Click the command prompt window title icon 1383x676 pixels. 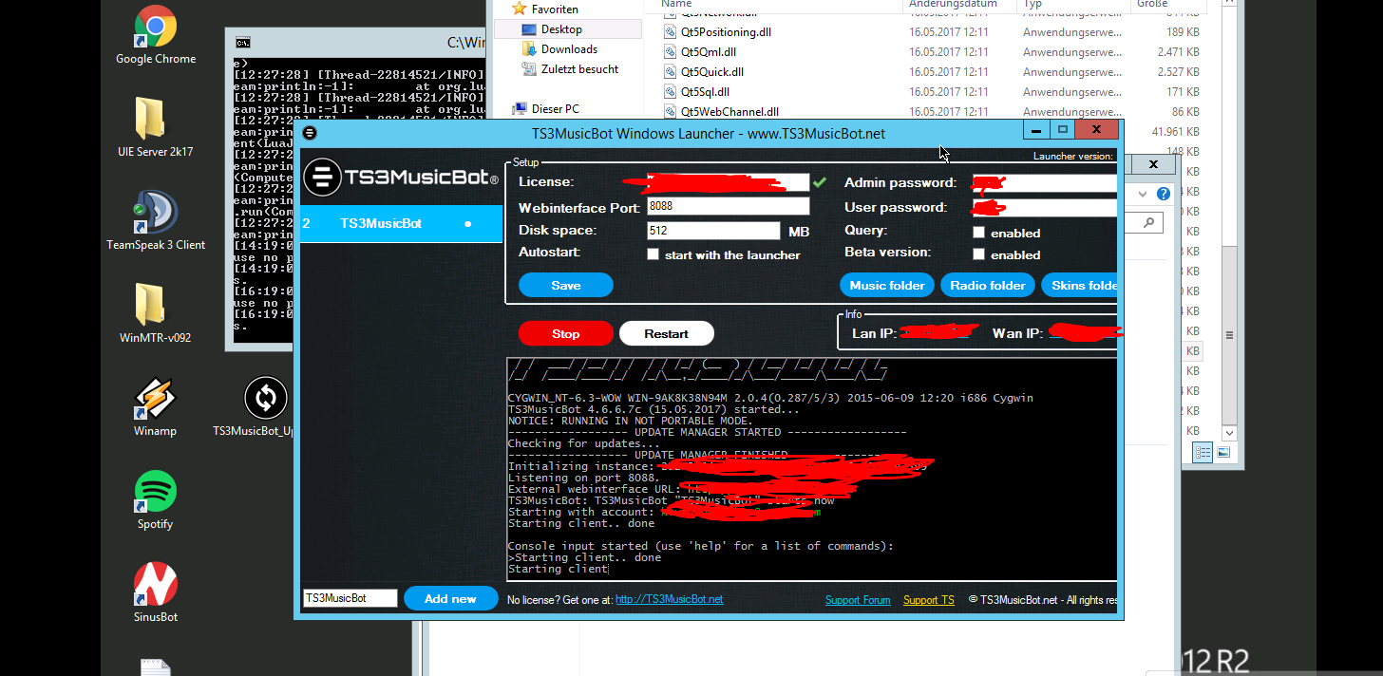coord(243,43)
